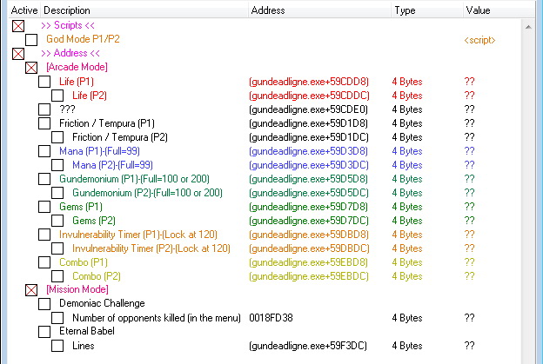Collapse the Arcade Mode group
Image resolution: width=543 pixels, height=364 pixels.
31,68
